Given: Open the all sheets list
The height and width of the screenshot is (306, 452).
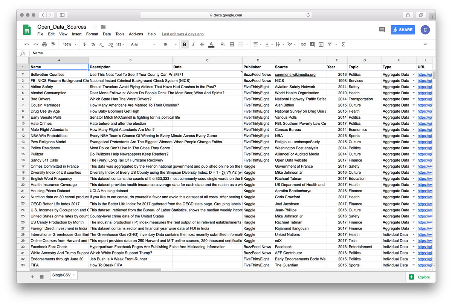Looking at the screenshot, I should click(x=41, y=277).
